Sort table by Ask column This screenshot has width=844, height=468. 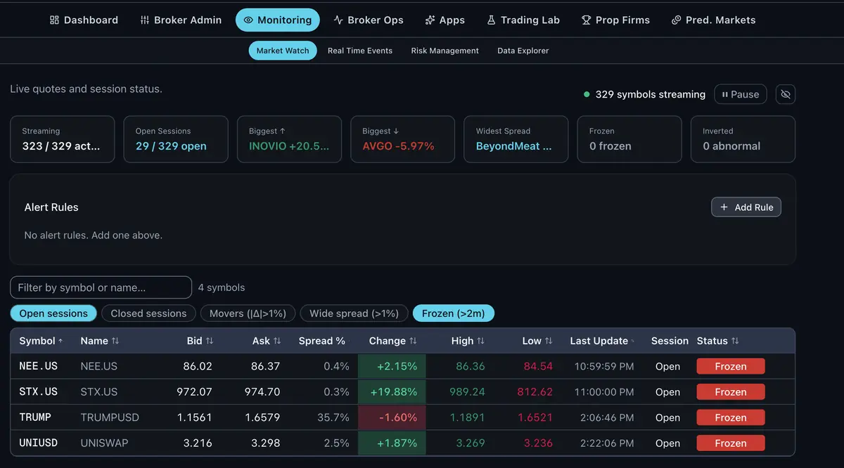coord(267,341)
